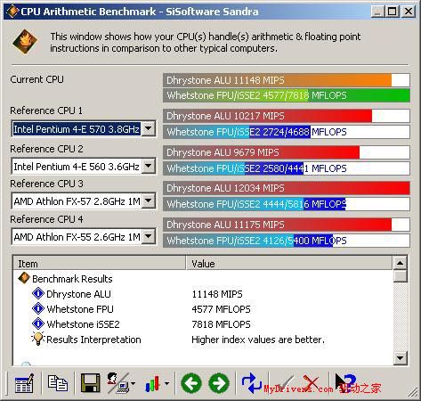The height and width of the screenshot is (401, 421).
Task: Refresh the benchmark with blue arrows icon
Action: (x=251, y=383)
